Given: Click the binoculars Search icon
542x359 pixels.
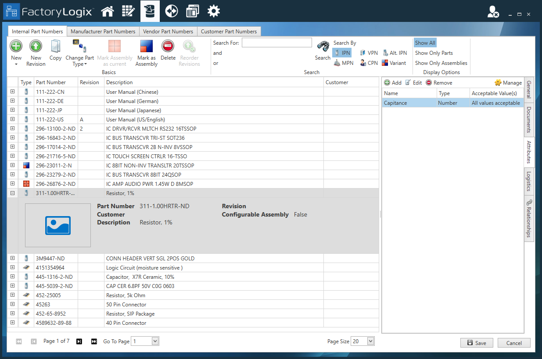Looking at the screenshot, I should tap(323, 46).
